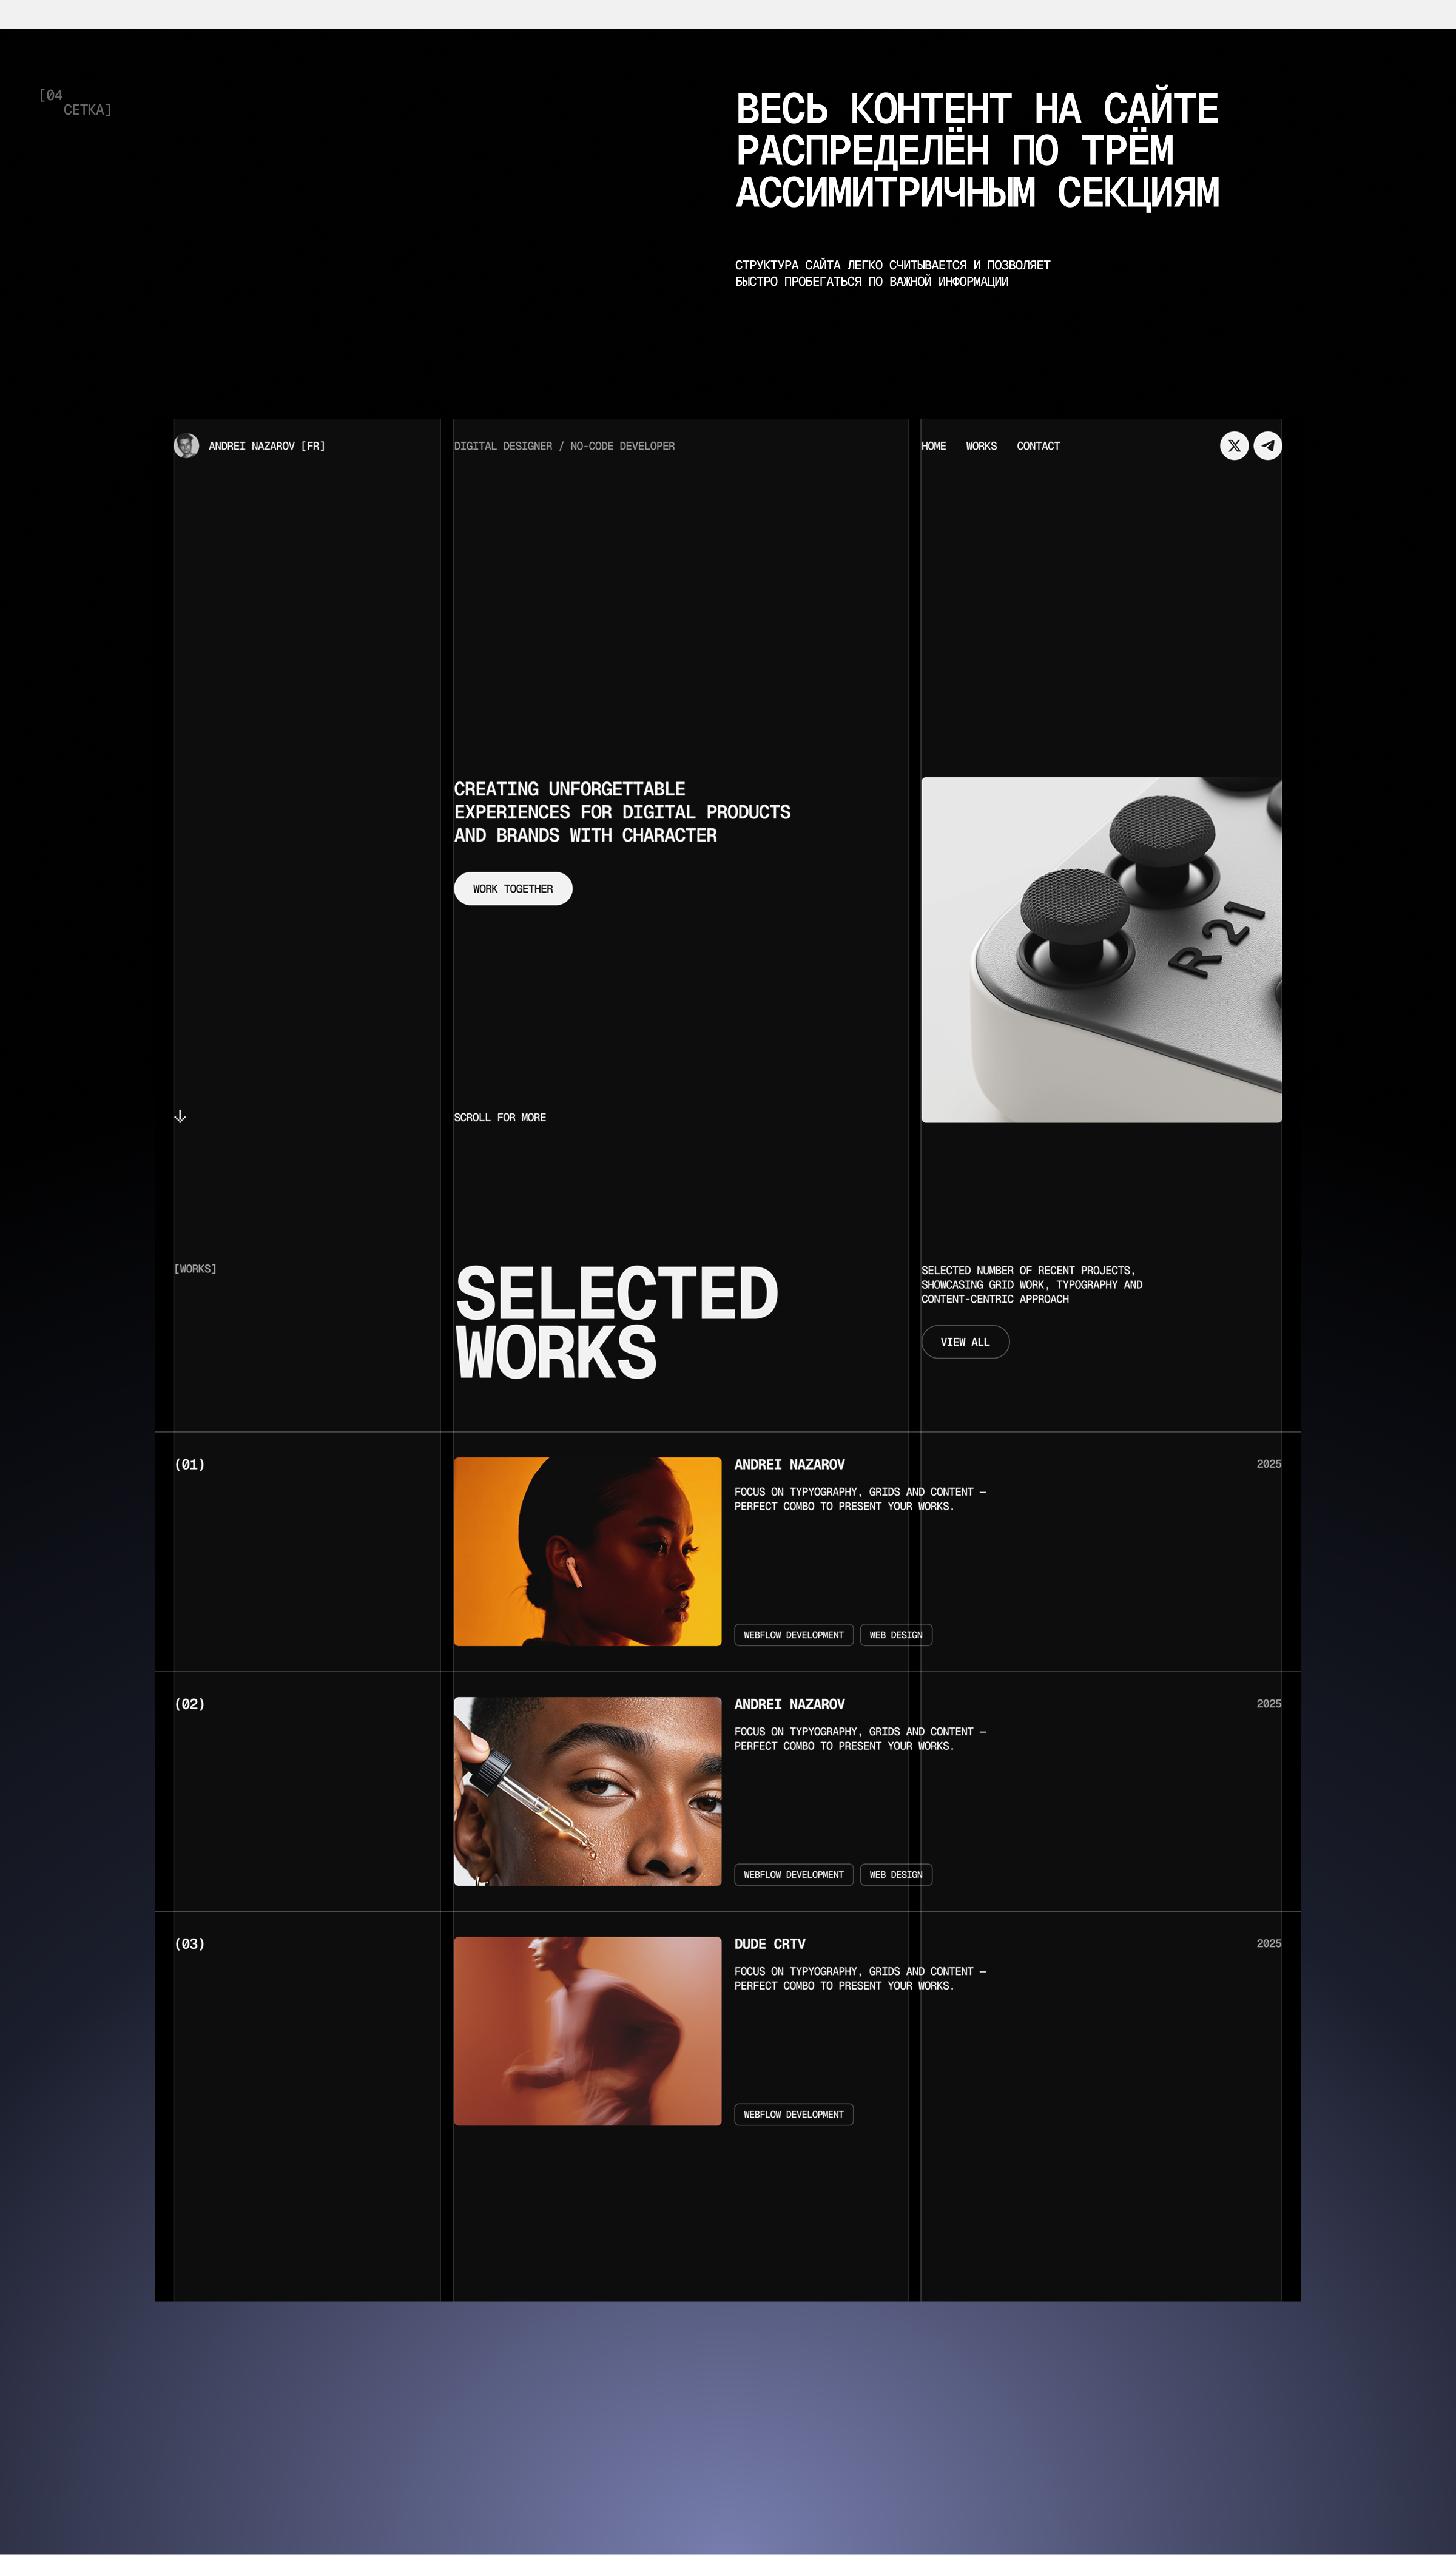Open the Contact nav item
The image size is (1456, 2555).
(x=1038, y=446)
